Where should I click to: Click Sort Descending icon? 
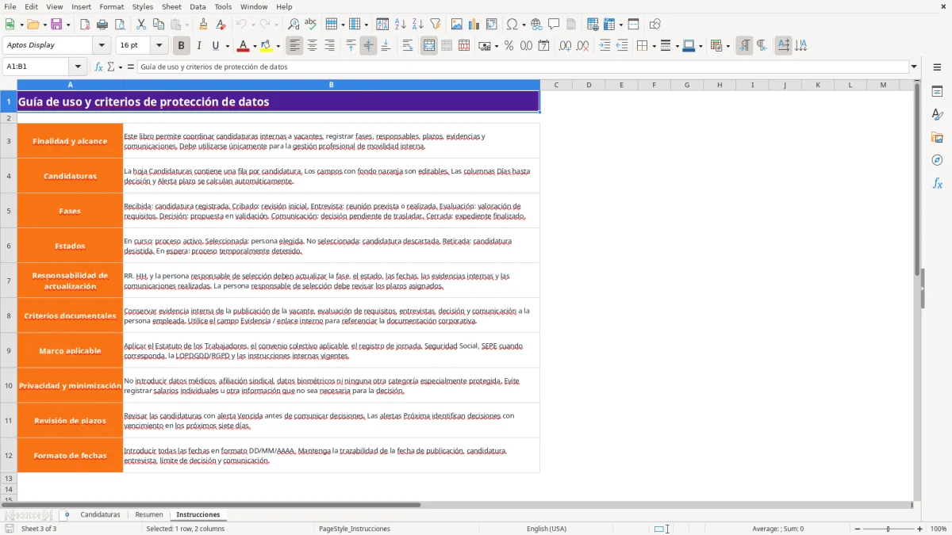(x=417, y=25)
